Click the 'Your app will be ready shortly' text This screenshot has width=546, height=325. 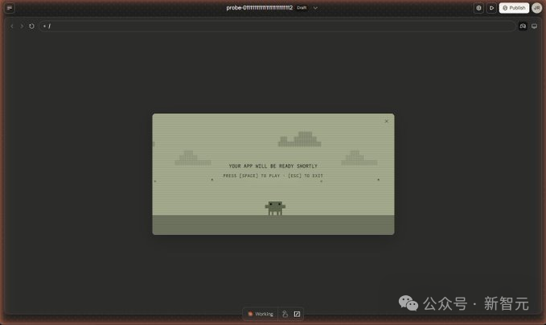[x=273, y=167]
